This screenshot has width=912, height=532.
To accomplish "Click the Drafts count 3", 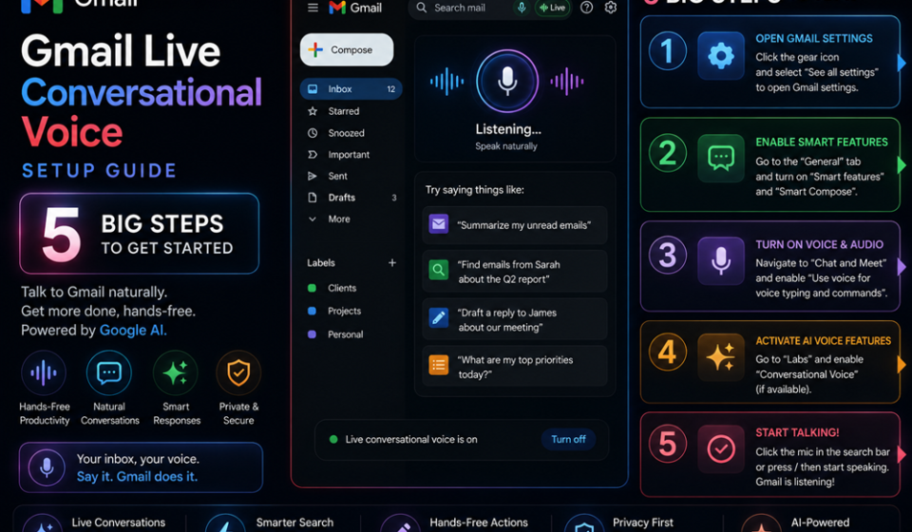I will click(x=393, y=198).
